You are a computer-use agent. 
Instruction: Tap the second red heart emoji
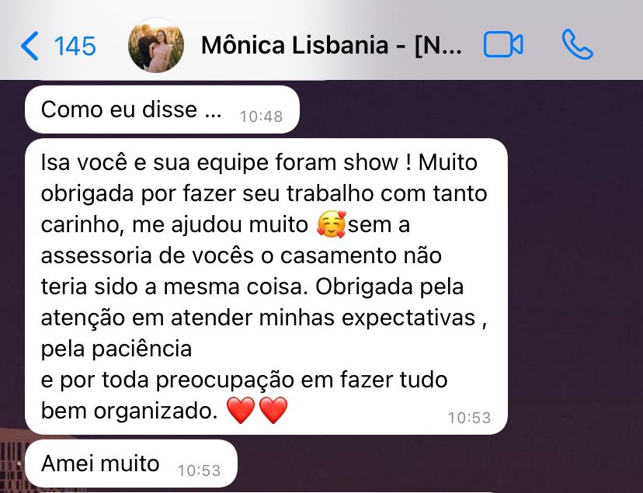[x=273, y=410]
